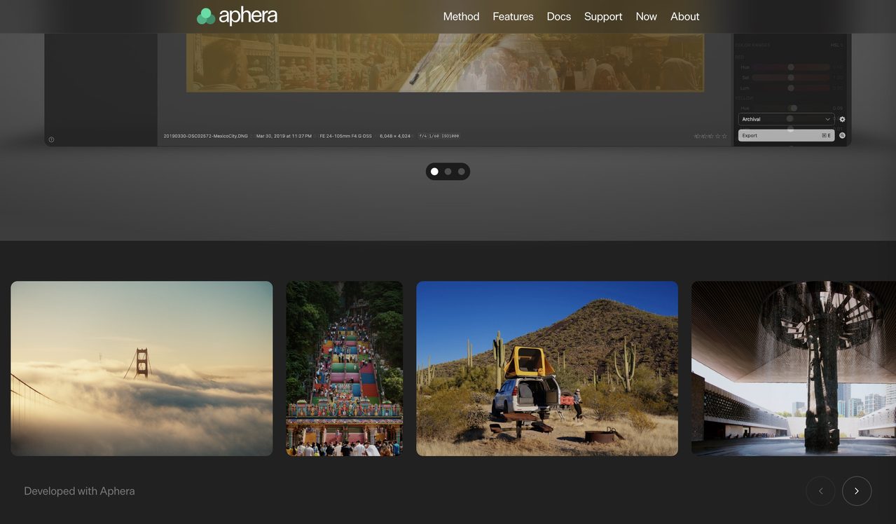Click the dimensions 6,048 × 4,024

pyautogui.click(x=395, y=136)
